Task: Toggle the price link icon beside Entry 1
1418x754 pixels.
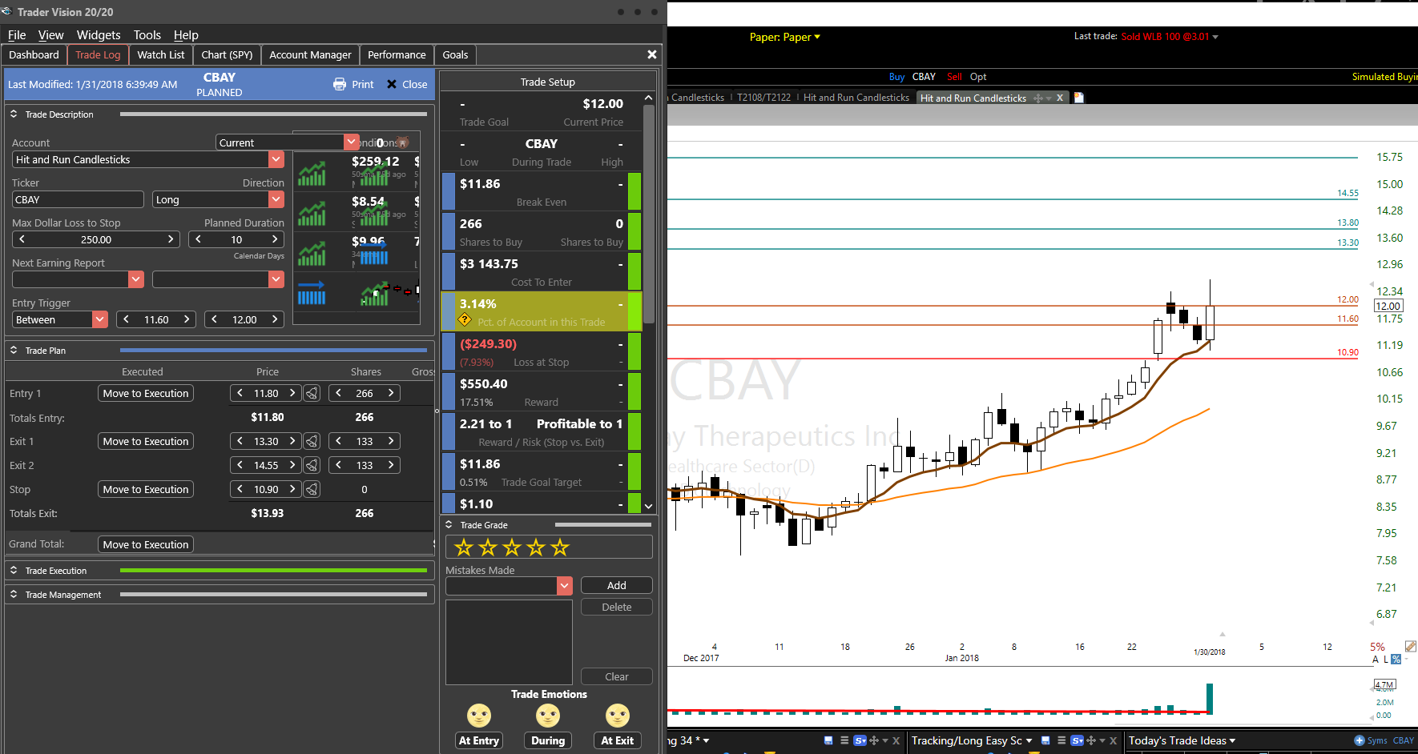Action: (311, 393)
